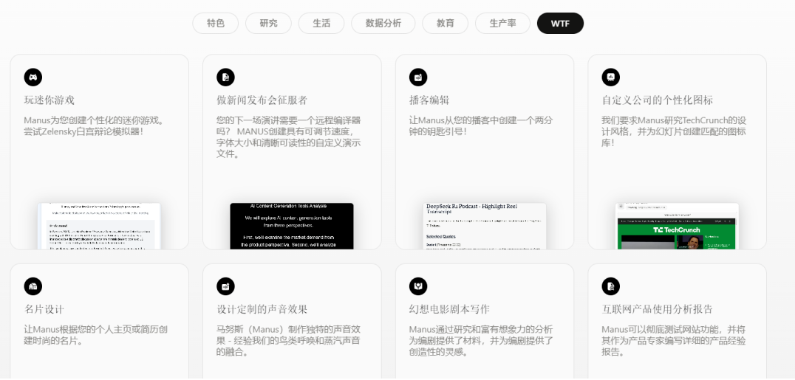Image resolution: width=795 pixels, height=380 pixels.
Task: Switch to the 生产率 tab
Action: (502, 24)
